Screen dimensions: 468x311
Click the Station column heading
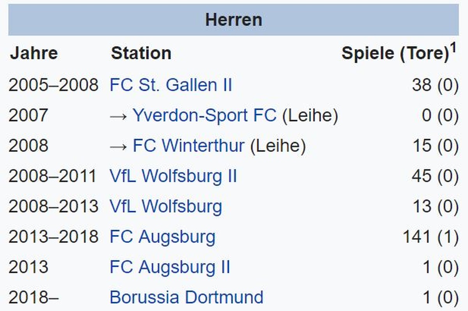click(141, 53)
